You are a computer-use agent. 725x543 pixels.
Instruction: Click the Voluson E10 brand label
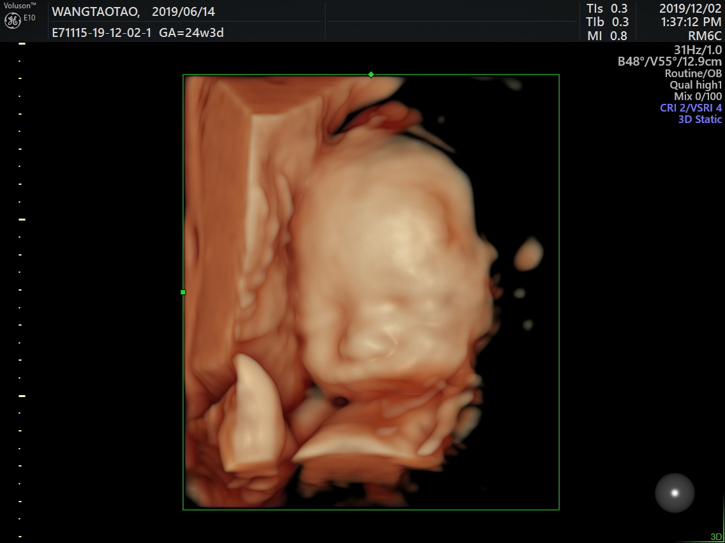(x=19, y=12)
